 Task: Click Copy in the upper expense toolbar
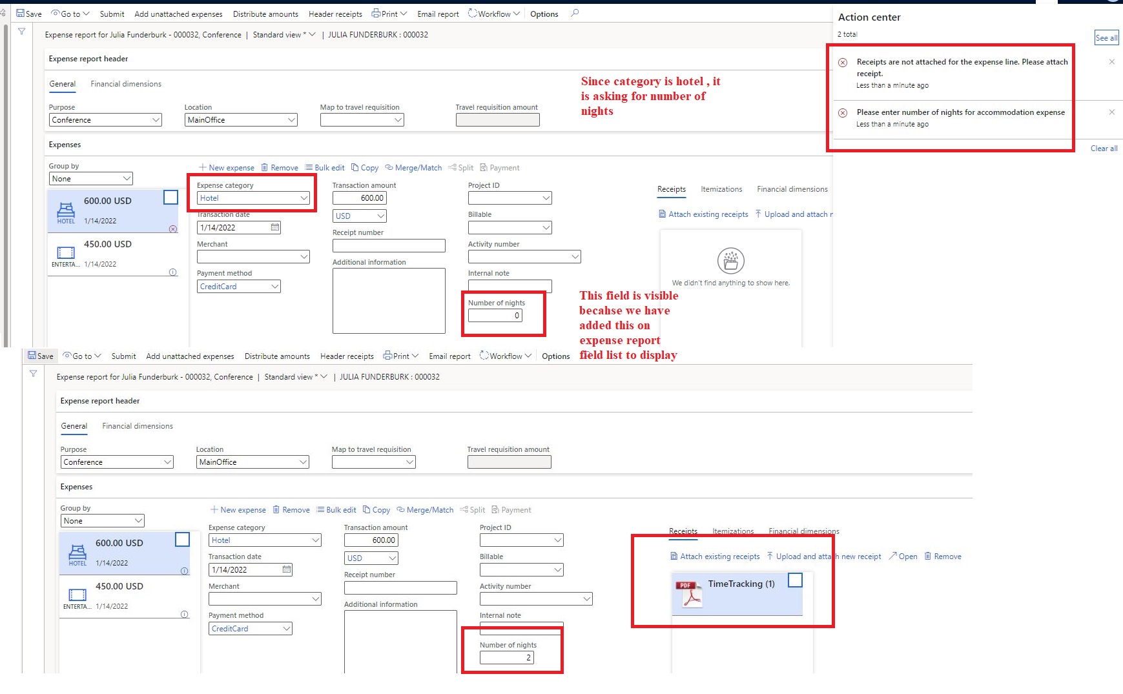coord(365,168)
